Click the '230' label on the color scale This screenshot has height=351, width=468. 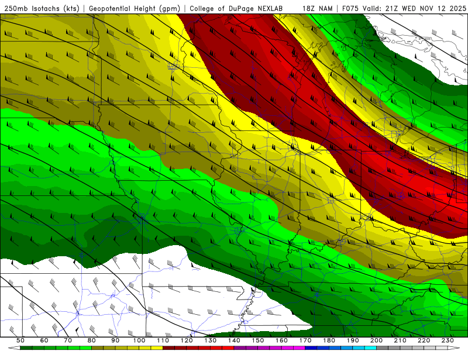[x=448, y=340]
